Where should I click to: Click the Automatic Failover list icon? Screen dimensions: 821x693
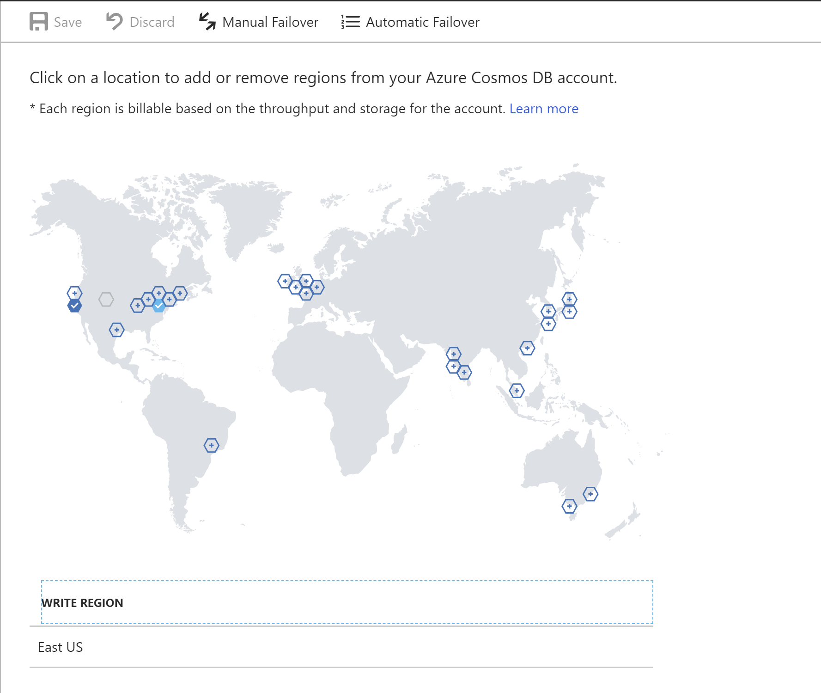(350, 22)
